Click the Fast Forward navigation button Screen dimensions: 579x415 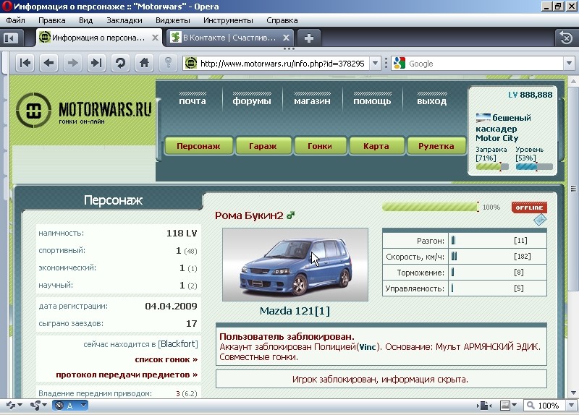pos(96,63)
